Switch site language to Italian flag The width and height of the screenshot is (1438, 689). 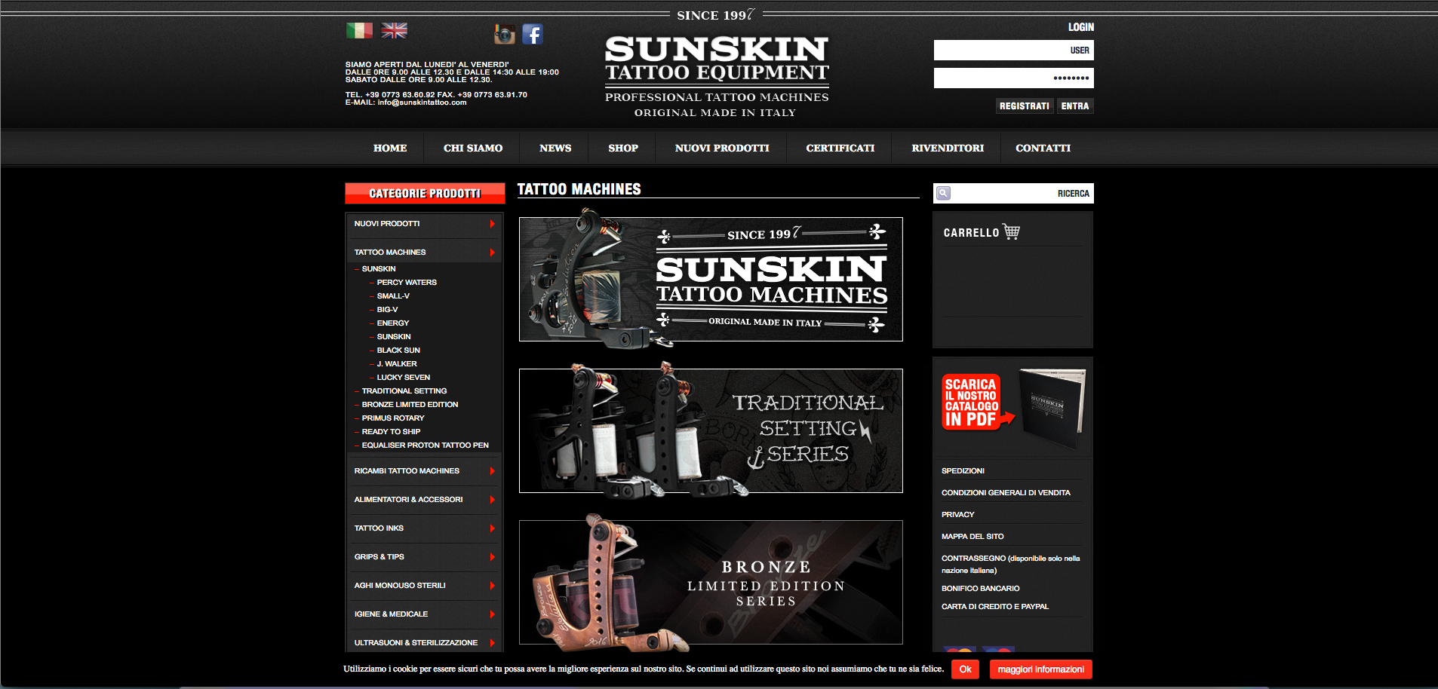pos(359,30)
